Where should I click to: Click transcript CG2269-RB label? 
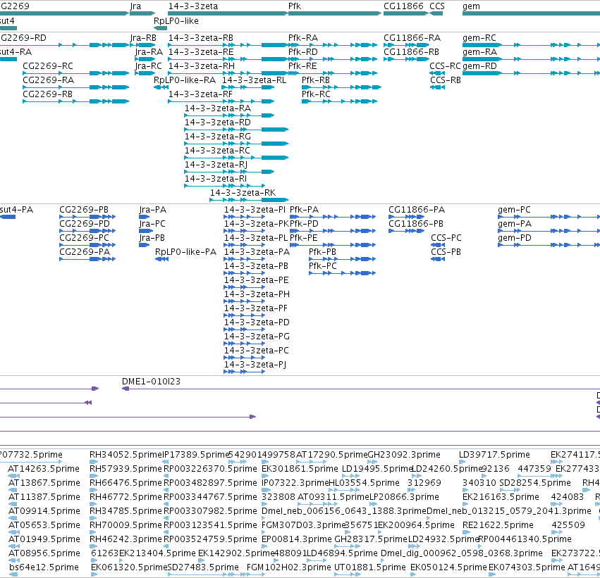[x=47, y=94]
